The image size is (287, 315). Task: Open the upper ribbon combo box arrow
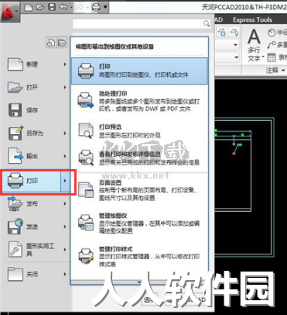pyautogui.click(x=235, y=45)
